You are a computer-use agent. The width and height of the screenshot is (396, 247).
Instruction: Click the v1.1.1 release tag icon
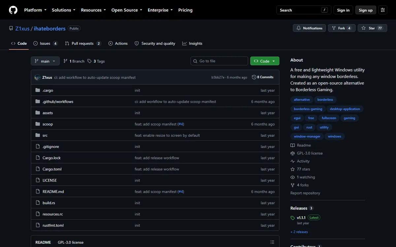pyautogui.click(x=293, y=218)
